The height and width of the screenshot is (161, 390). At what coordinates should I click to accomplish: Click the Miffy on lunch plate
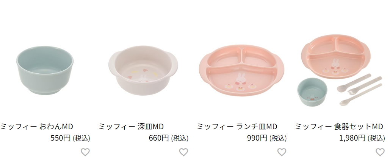point(240,79)
